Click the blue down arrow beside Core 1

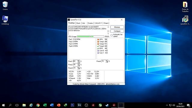[x=98, y=53]
